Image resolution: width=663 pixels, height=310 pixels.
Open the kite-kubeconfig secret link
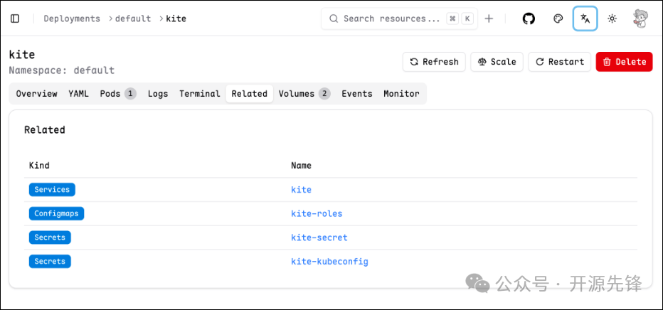[329, 262]
